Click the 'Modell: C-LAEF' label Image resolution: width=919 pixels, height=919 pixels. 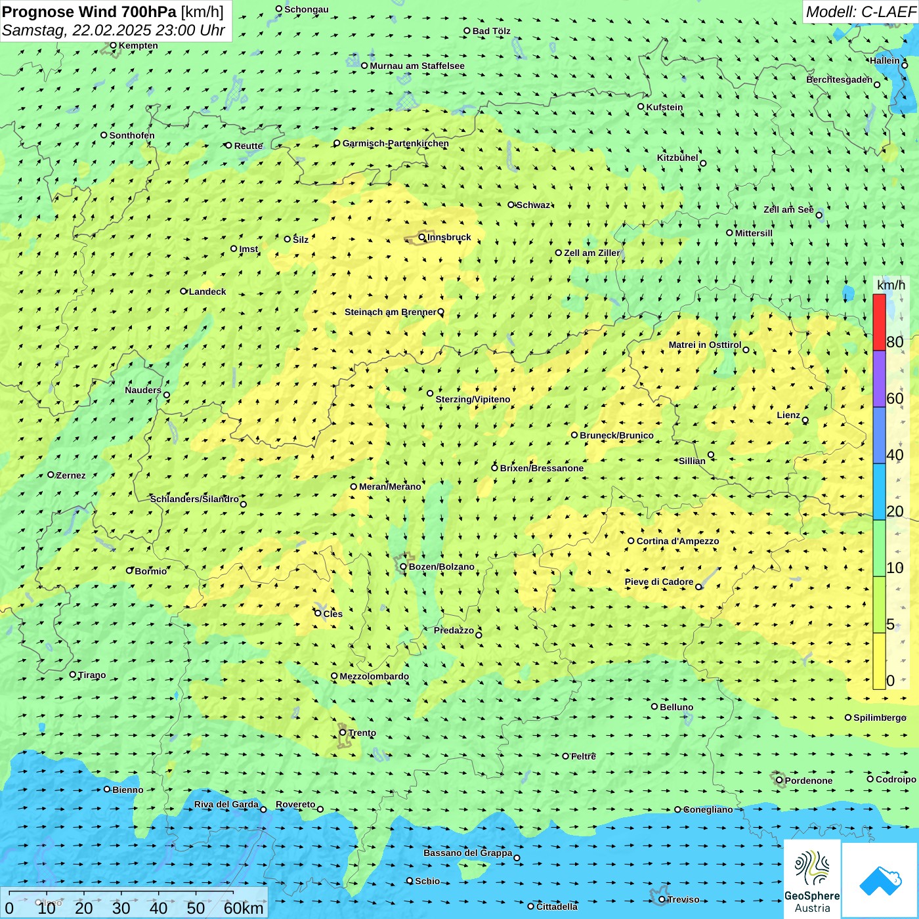click(860, 12)
